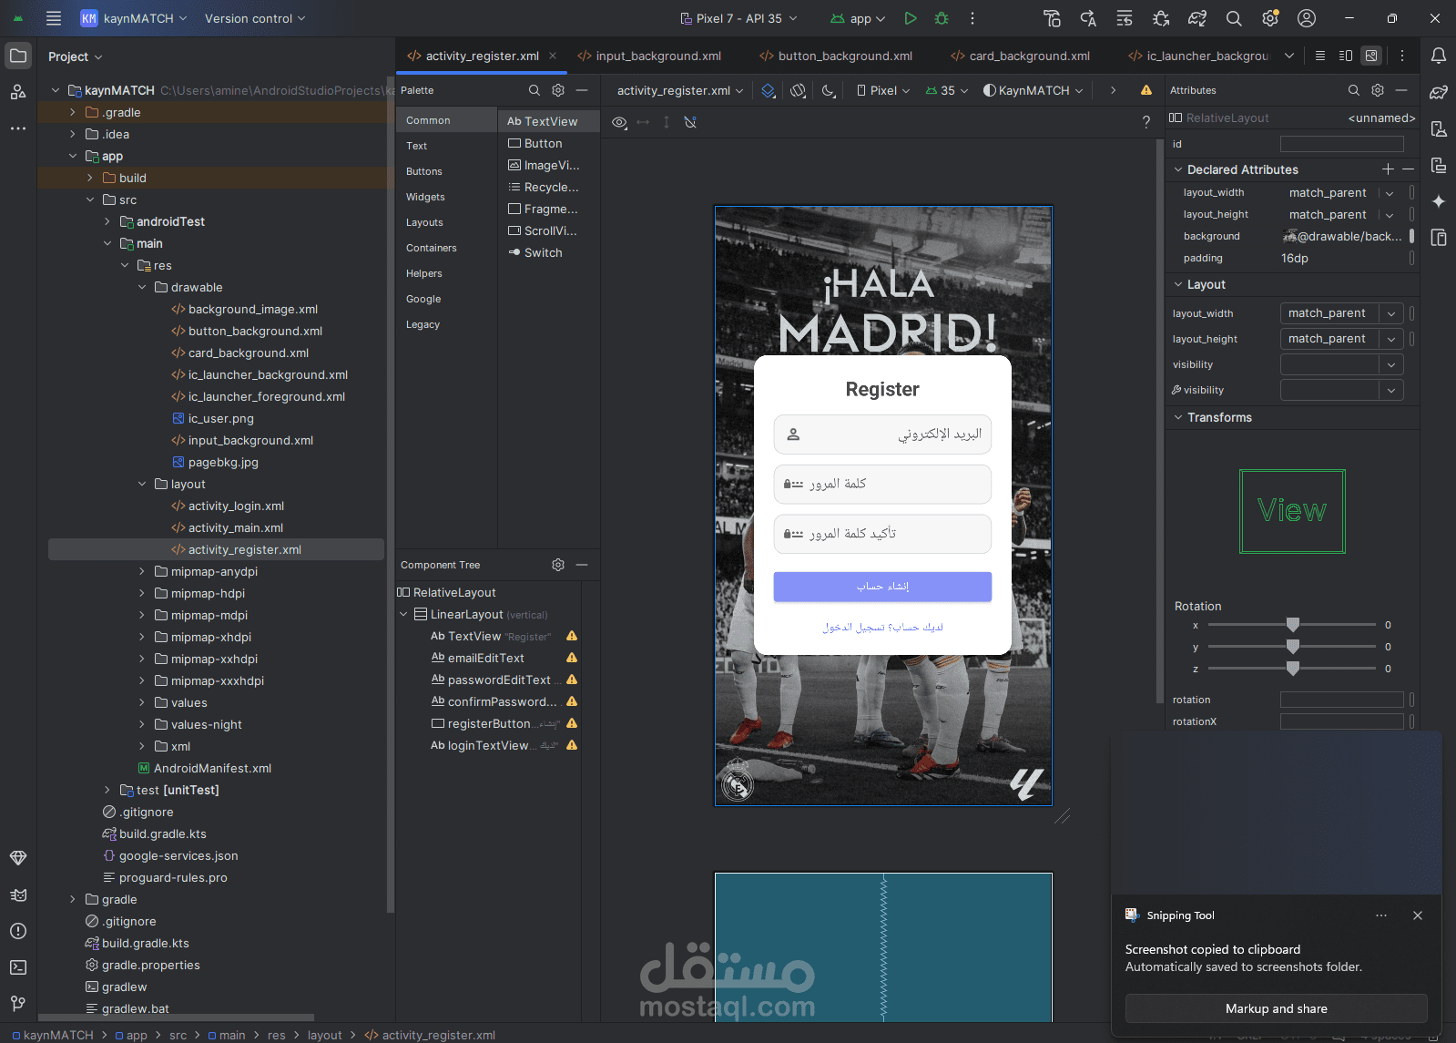The image size is (1456, 1043).
Task: Switch editor to Design view mode
Action: click(1371, 56)
